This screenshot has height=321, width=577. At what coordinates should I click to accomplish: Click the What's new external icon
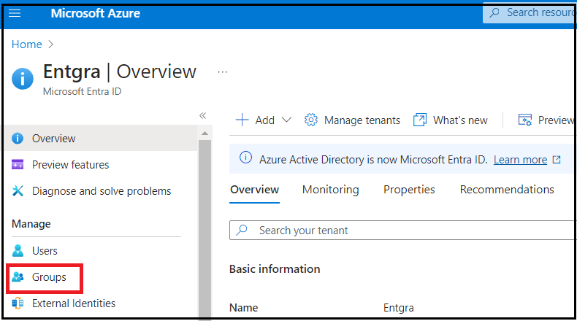click(x=419, y=120)
